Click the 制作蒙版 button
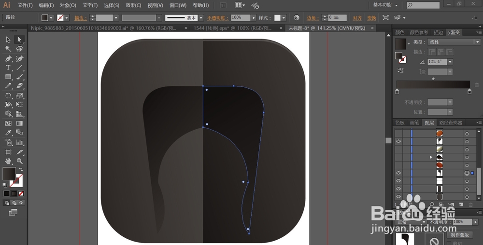The height and width of the screenshot is (245, 483). [x=460, y=235]
